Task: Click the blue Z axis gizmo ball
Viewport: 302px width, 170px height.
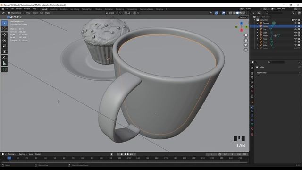Action: tap(242, 23)
